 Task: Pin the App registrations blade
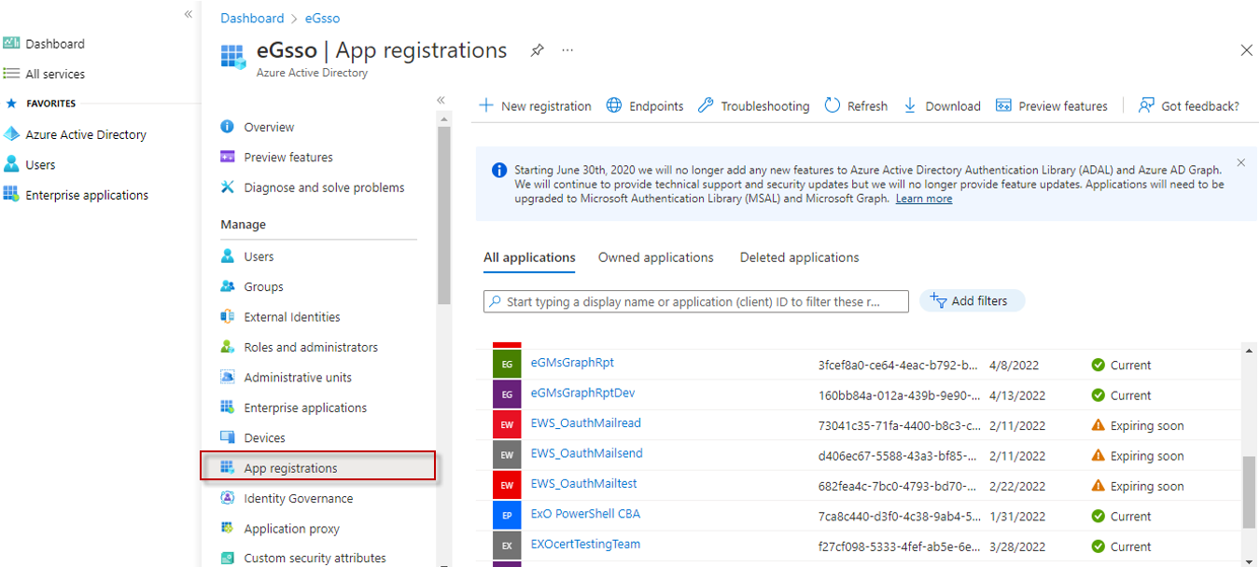[537, 50]
